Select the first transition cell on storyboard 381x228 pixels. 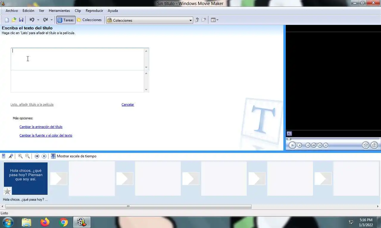point(59,179)
